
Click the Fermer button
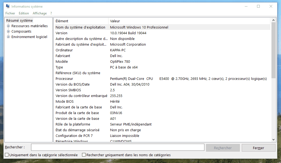258,148
